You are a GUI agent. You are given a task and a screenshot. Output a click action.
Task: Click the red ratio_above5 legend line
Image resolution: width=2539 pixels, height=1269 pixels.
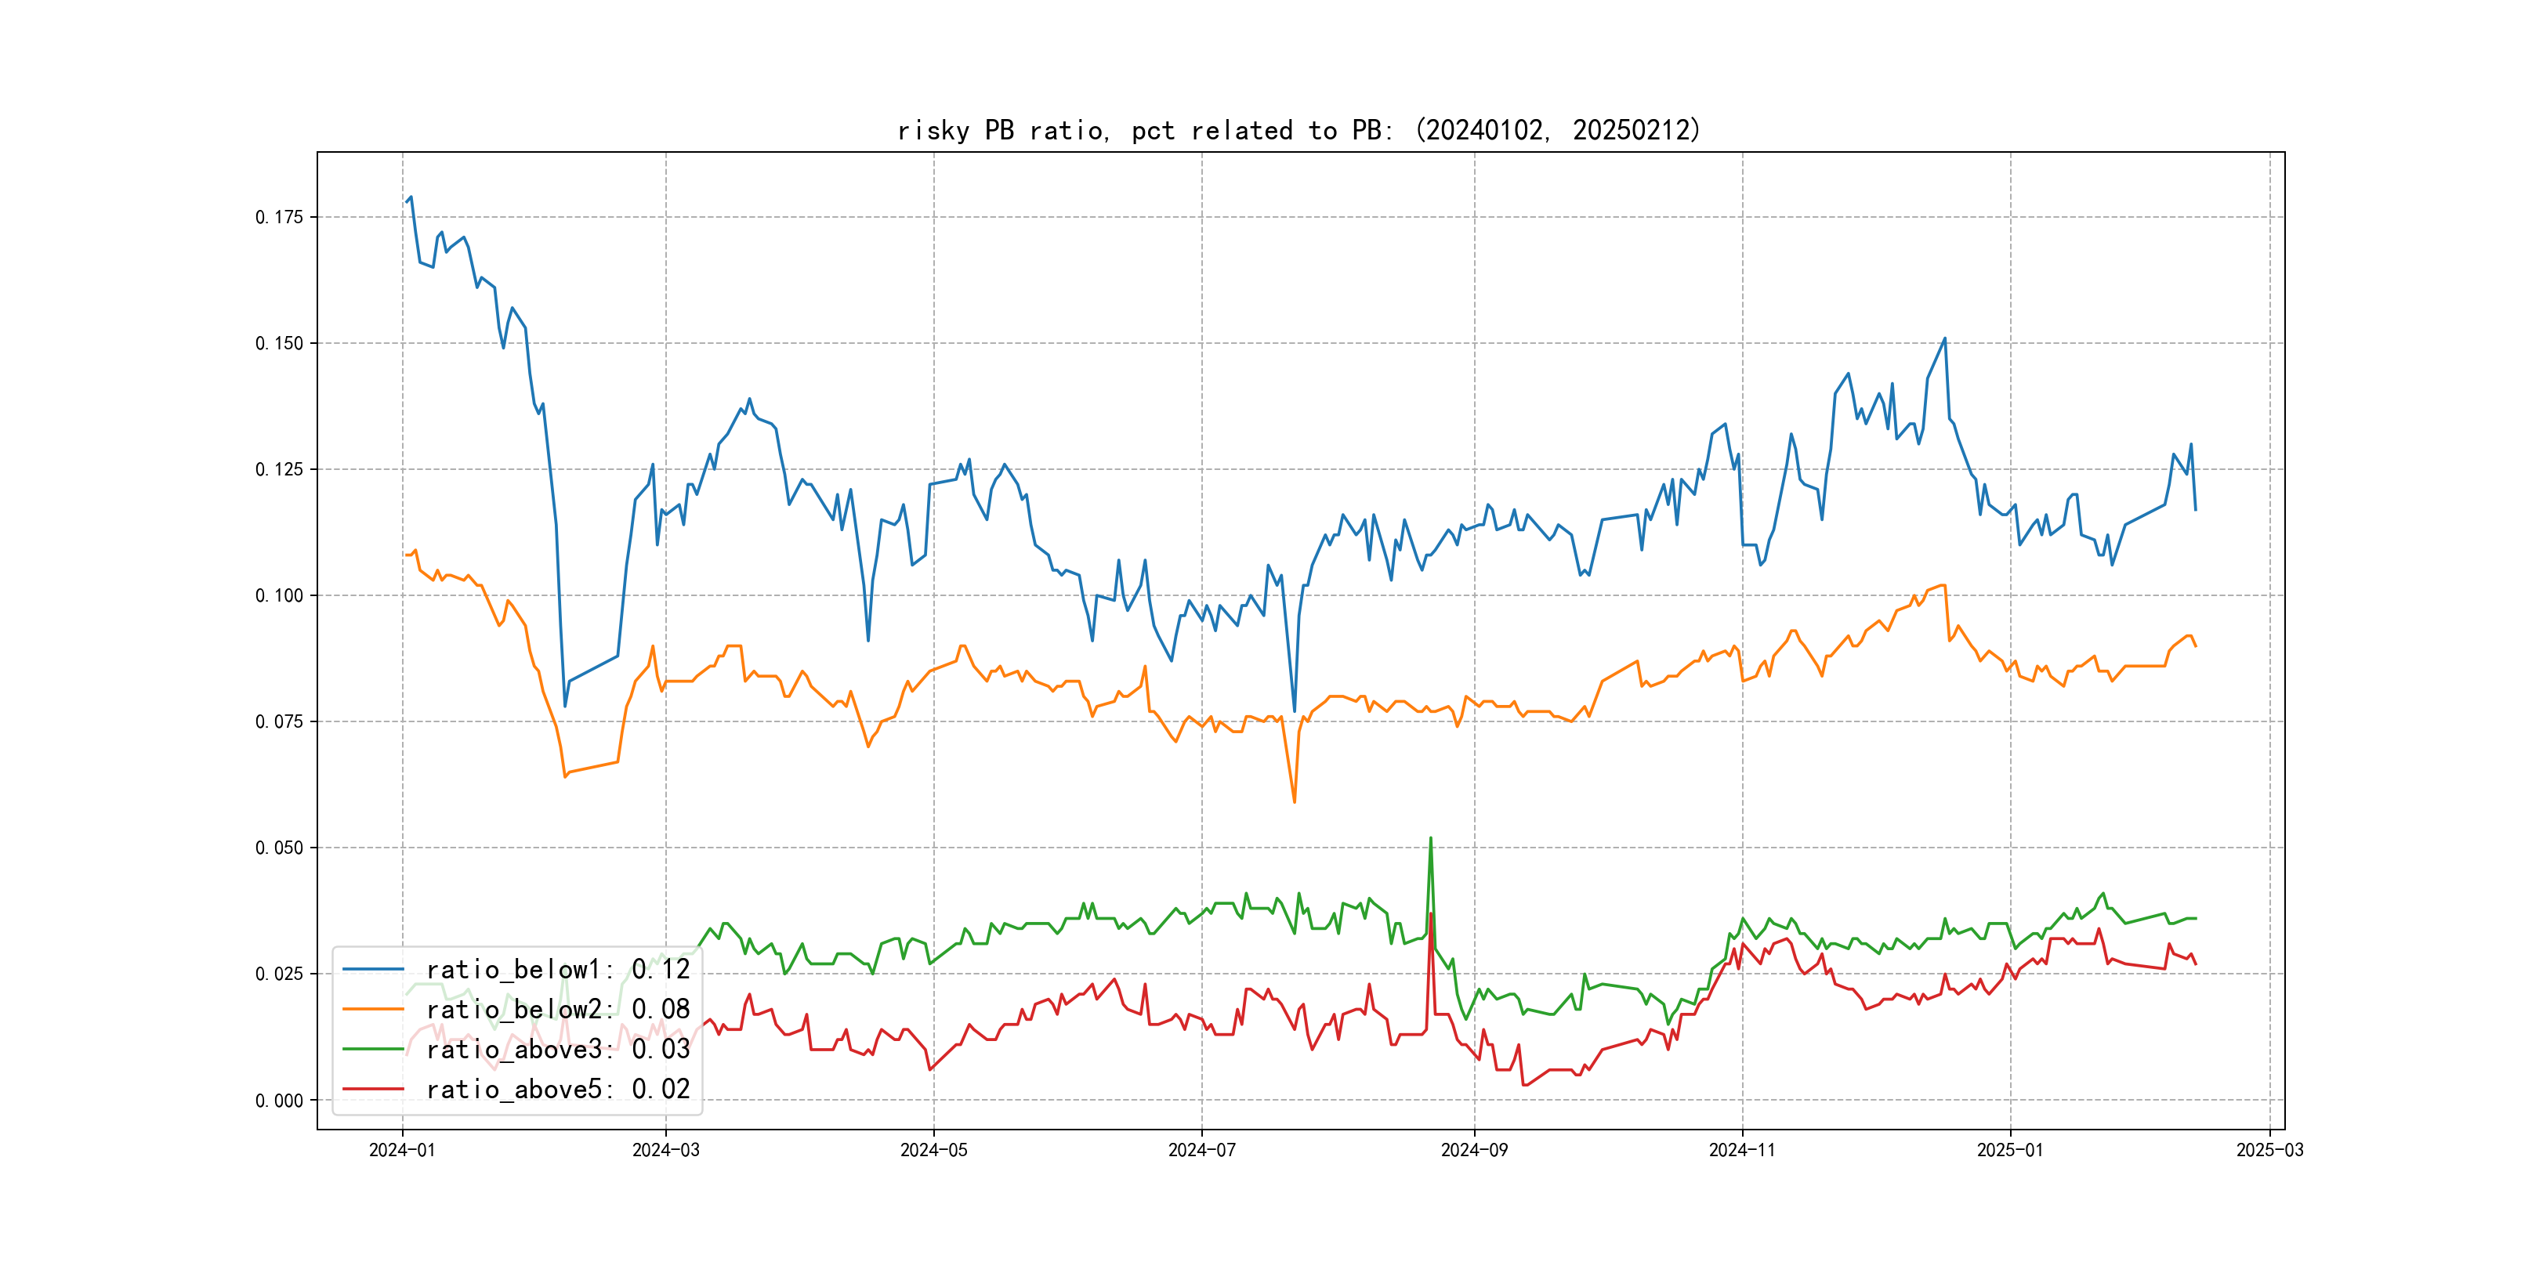(372, 1090)
